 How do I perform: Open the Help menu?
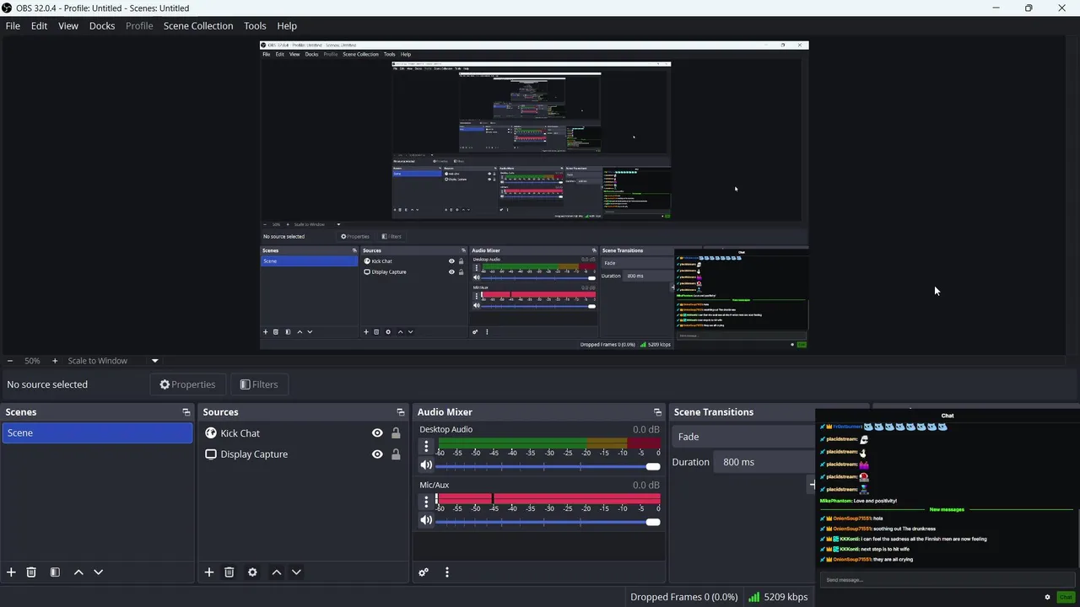click(287, 26)
